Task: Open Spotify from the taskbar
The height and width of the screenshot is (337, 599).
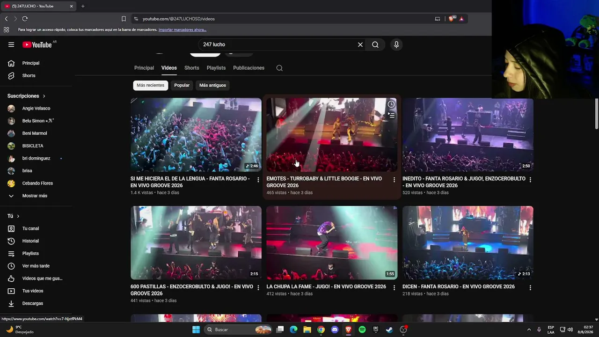Action: (x=362, y=330)
